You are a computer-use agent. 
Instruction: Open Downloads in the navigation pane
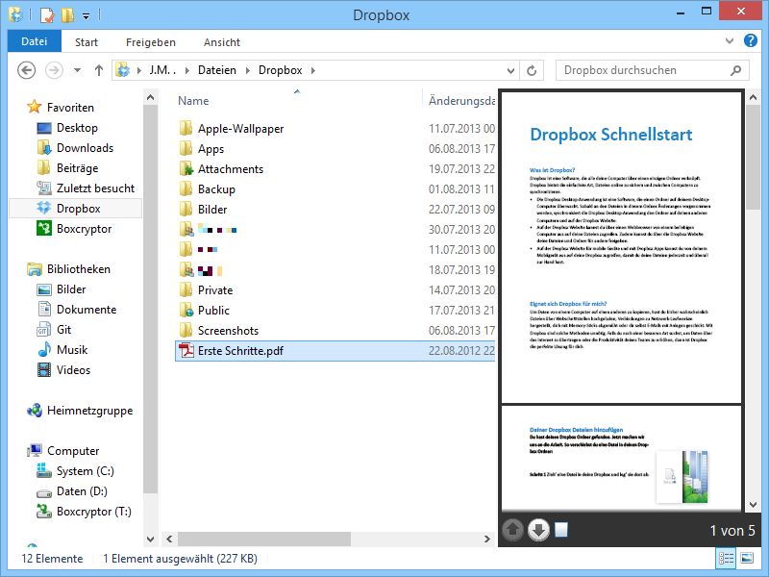tap(85, 148)
